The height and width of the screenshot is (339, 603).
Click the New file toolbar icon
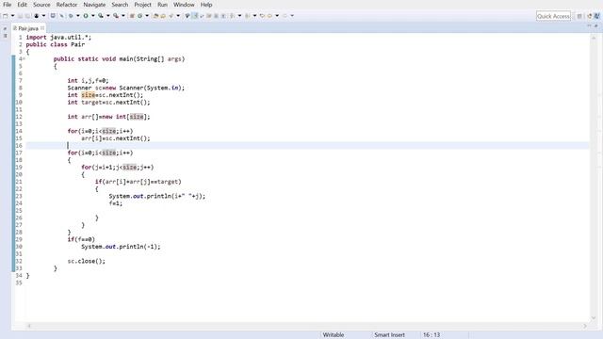point(6,16)
